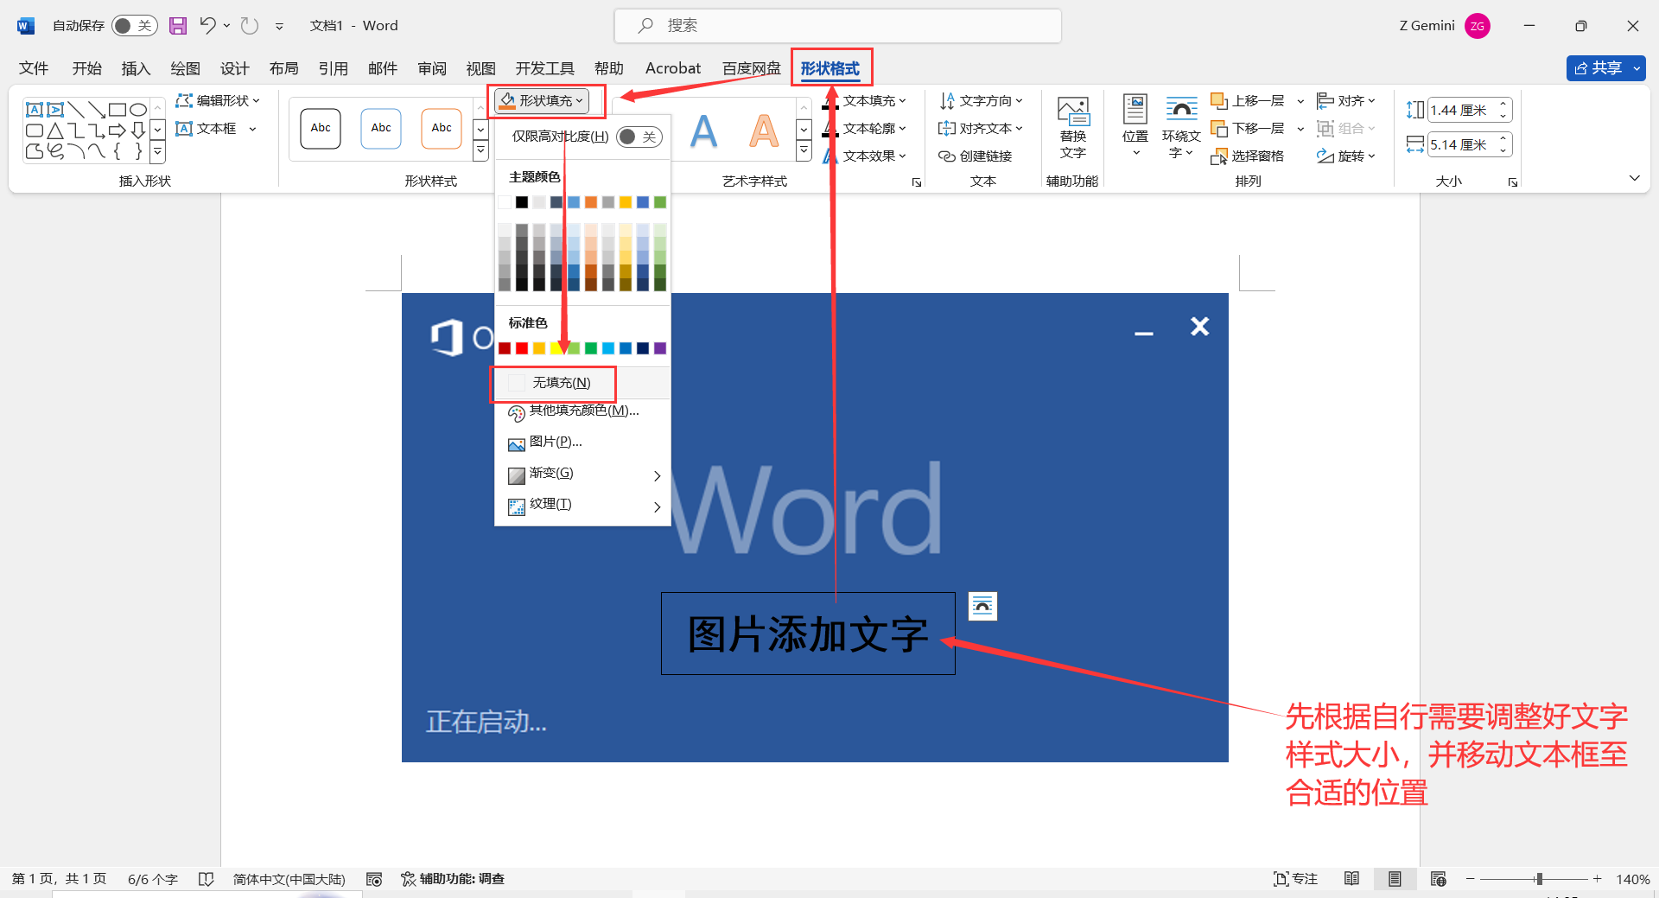Click Bring Forward (上移一层)
Viewport: 1659px width, 898px height.
pyautogui.click(x=1249, y=101)
